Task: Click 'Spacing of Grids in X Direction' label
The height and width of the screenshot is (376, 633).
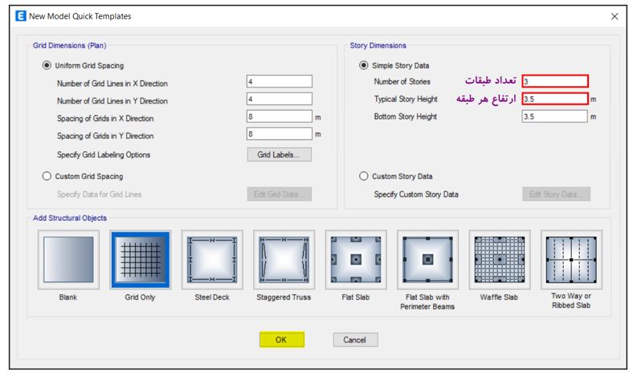Action: (105, 118)
